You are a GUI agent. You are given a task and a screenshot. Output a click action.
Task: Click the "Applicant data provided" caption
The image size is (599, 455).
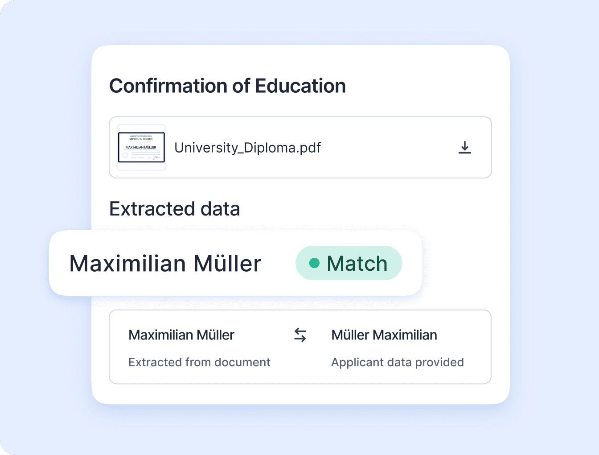point(398,362)
